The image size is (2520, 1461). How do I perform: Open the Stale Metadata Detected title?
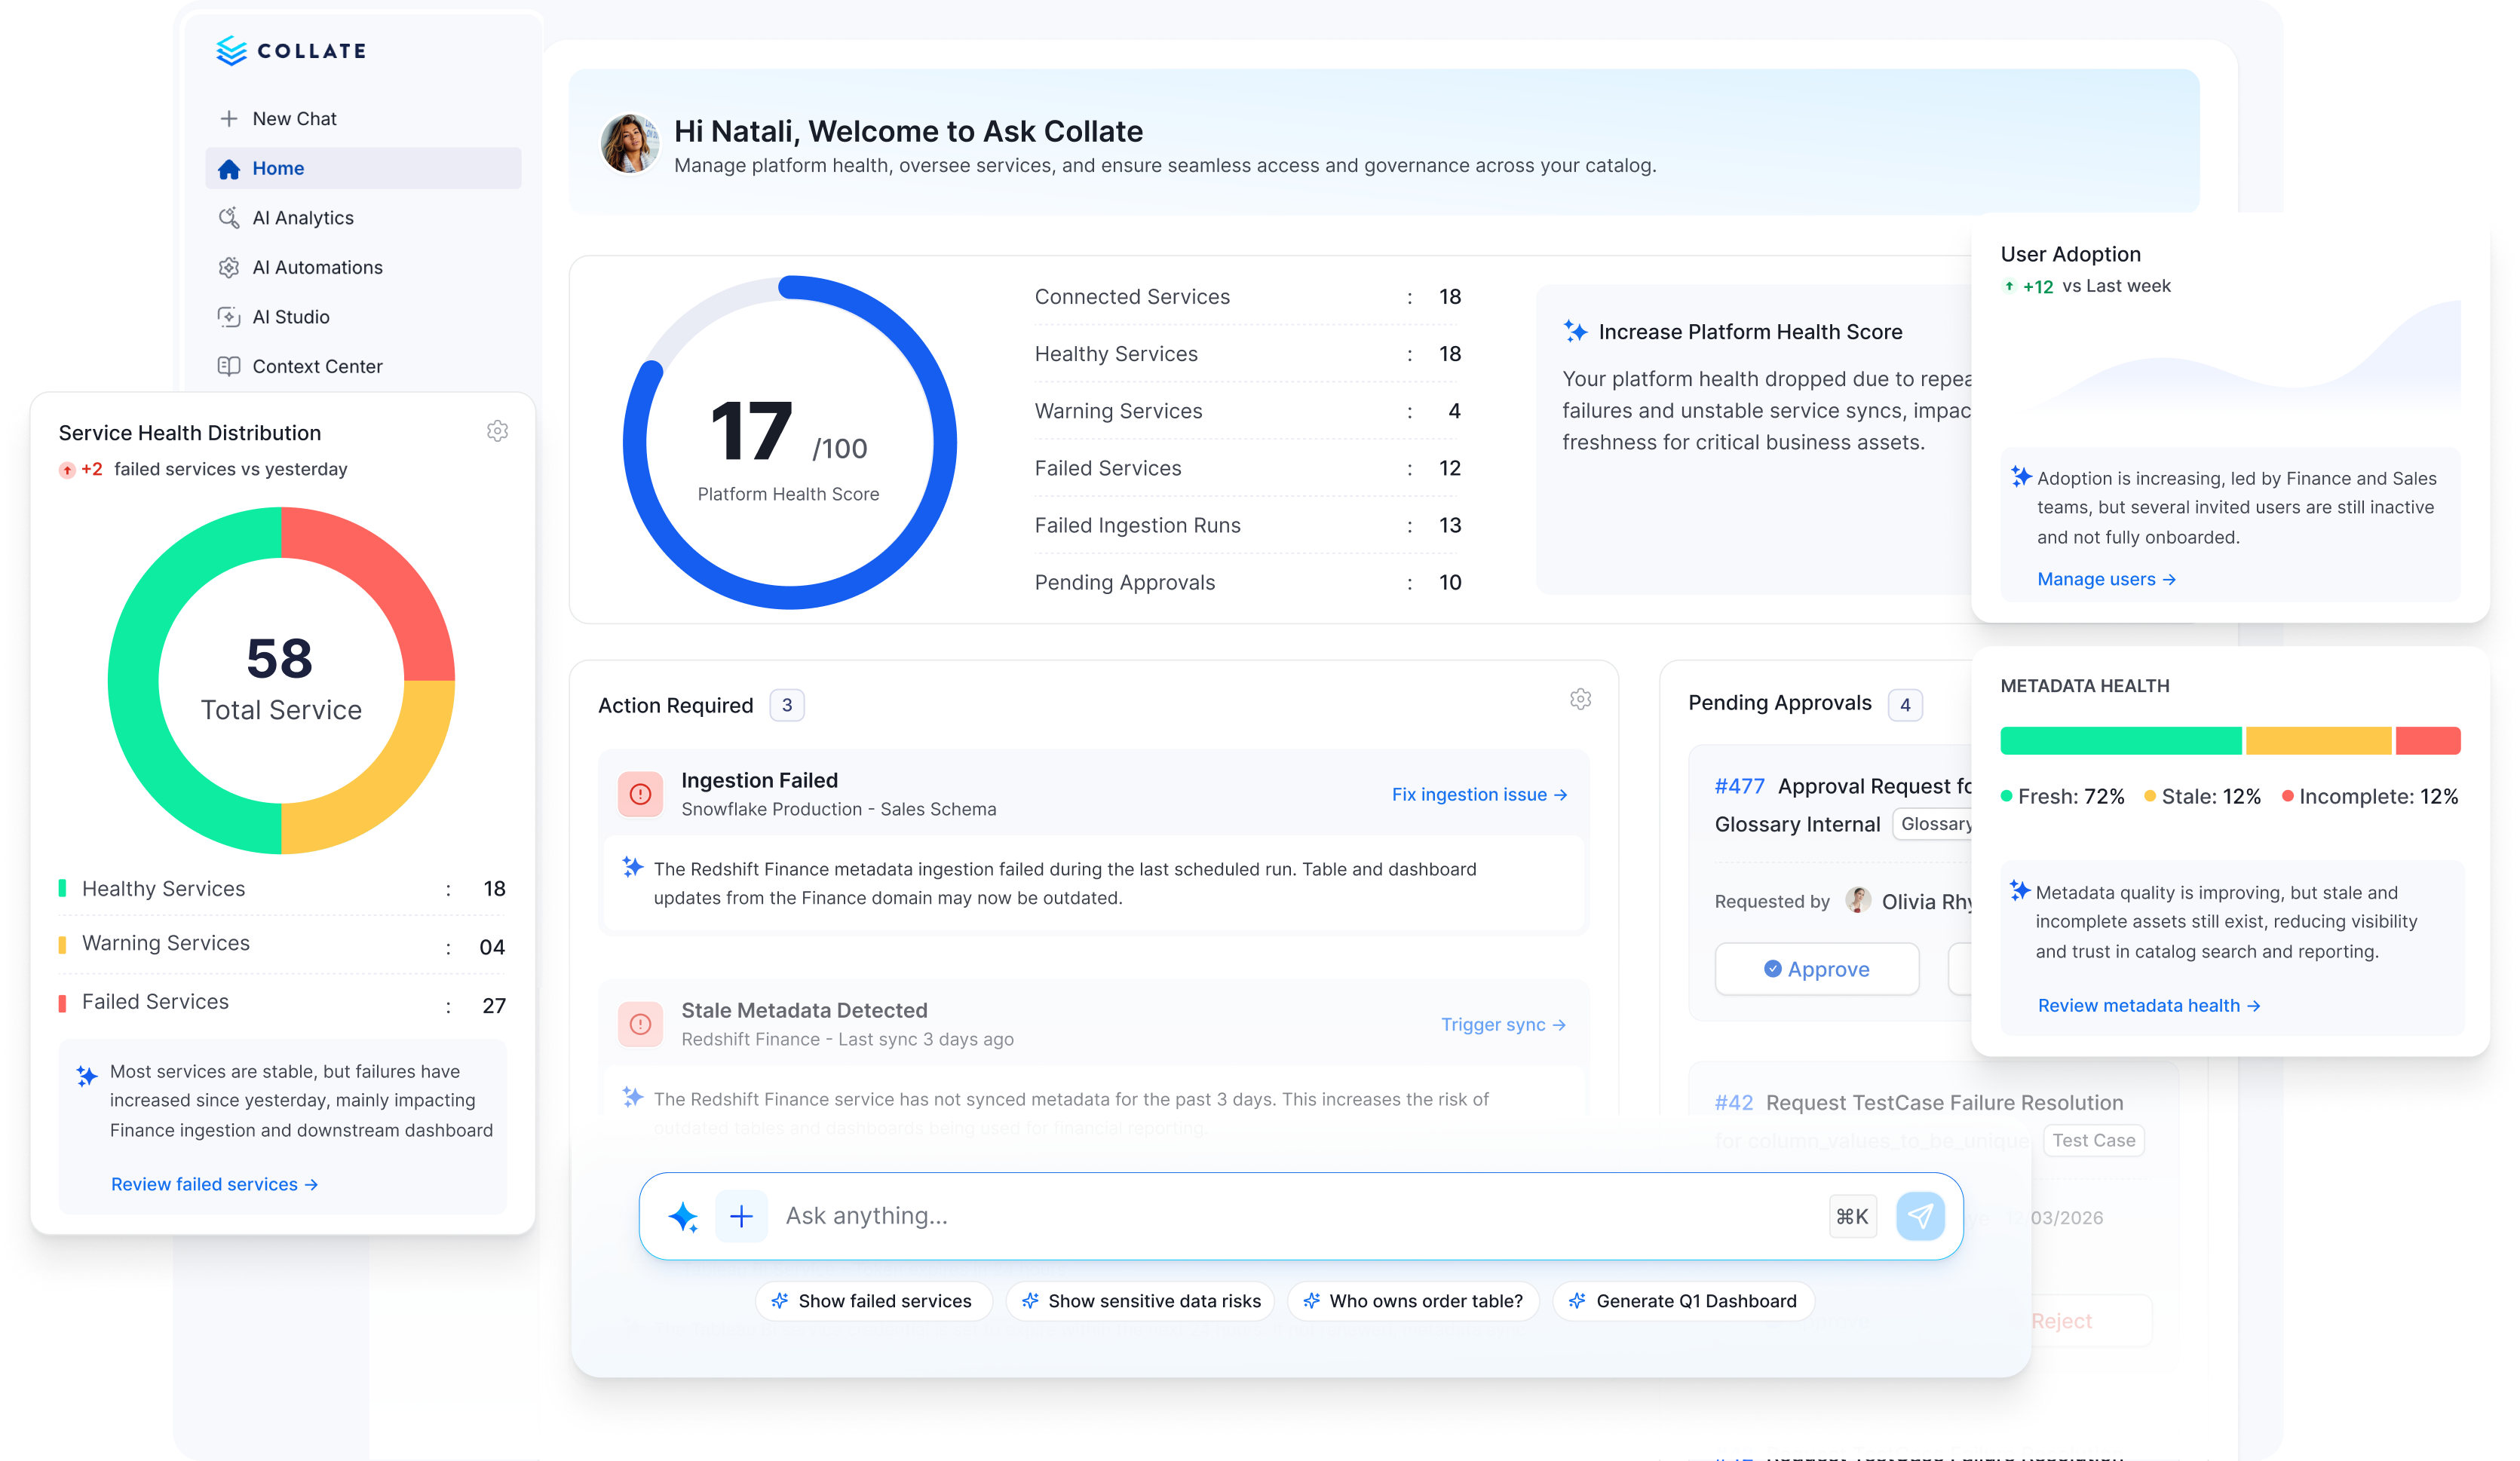(x=804, y=1010)
